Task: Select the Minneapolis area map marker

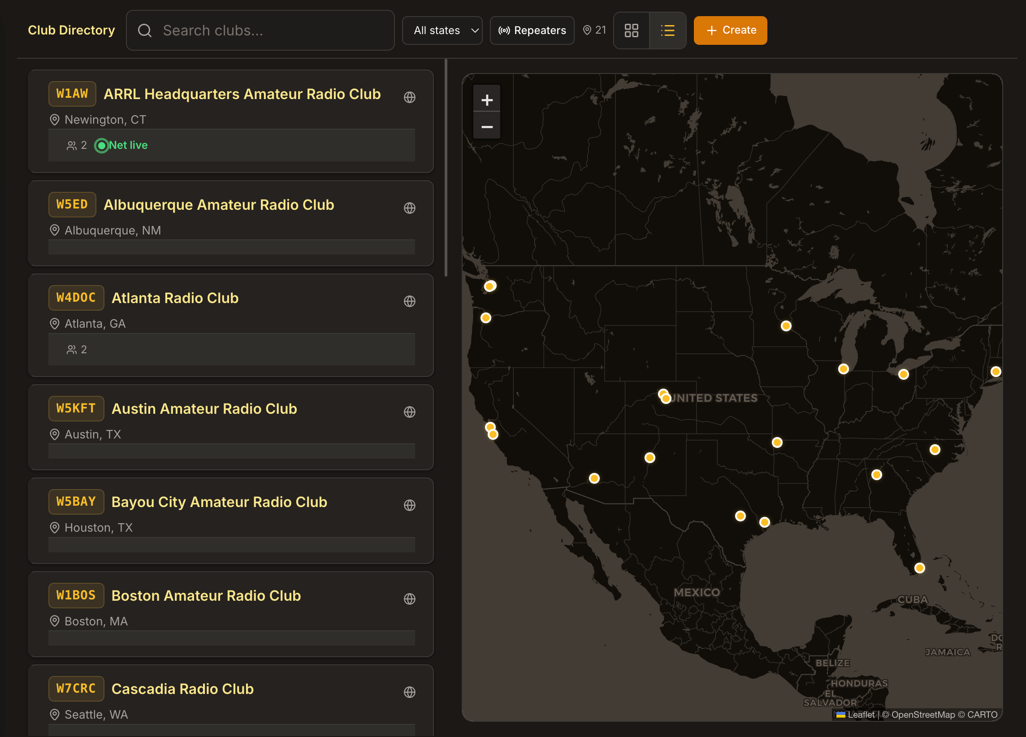Action: (786, 326)
